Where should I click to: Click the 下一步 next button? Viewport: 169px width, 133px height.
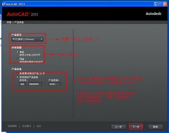136,127
